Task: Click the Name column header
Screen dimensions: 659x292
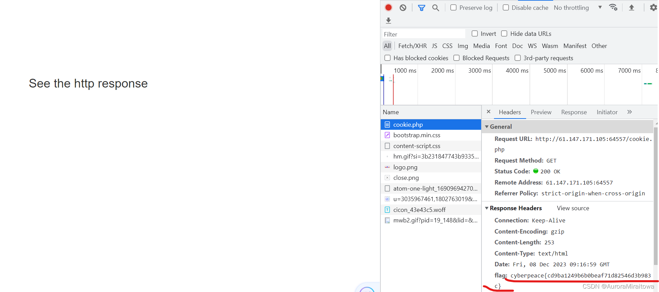Action: pos(431,112)
